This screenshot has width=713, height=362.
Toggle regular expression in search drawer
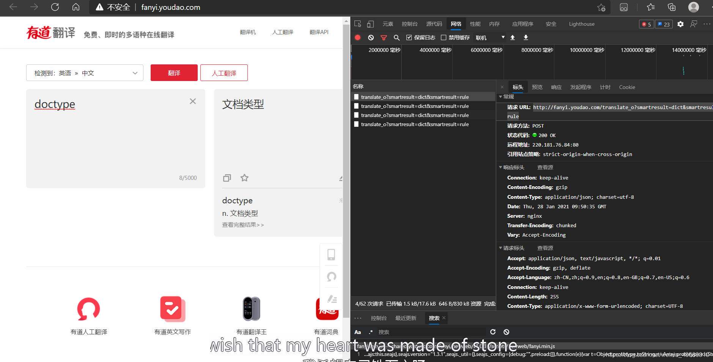click(x=370, y=332)
